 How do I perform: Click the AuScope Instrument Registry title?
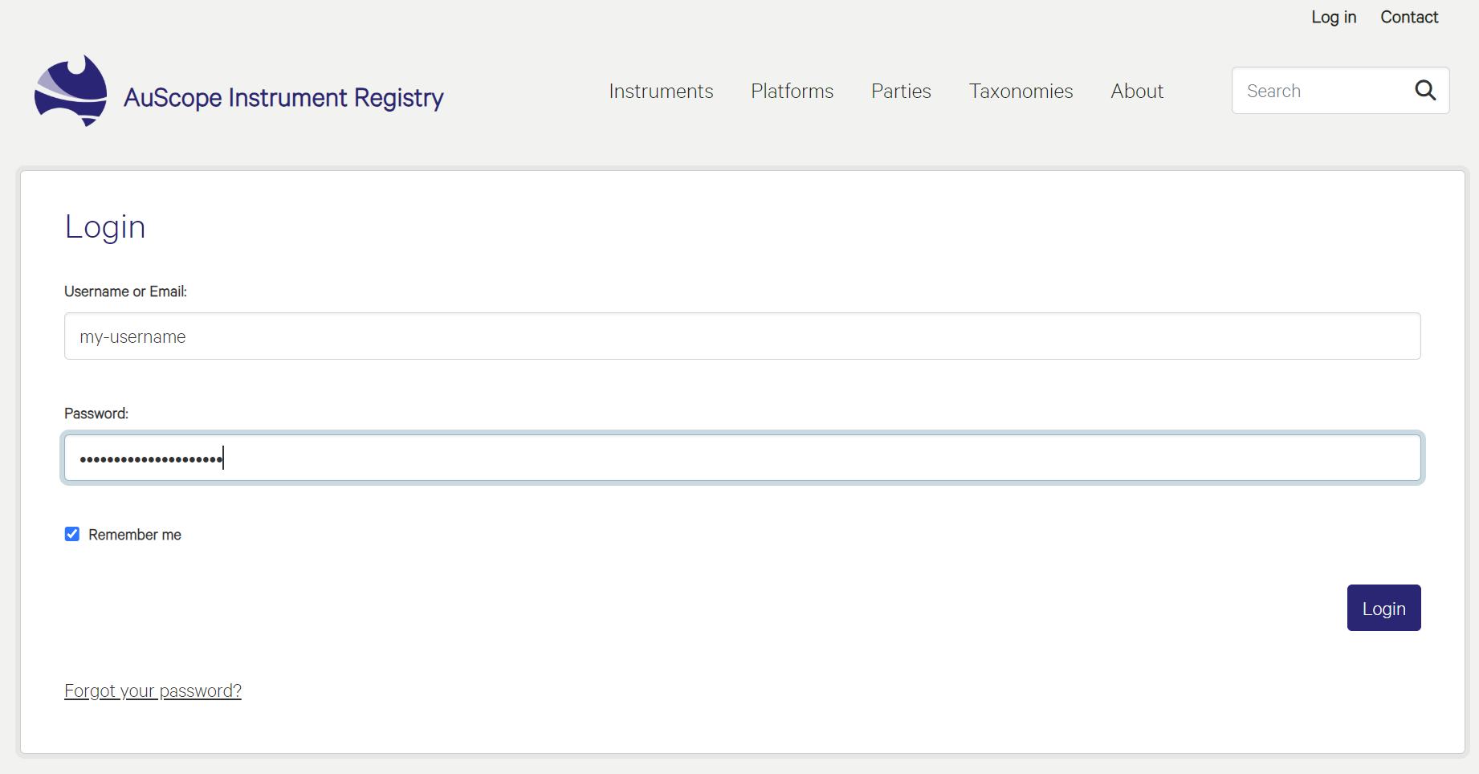pos(283,97)
